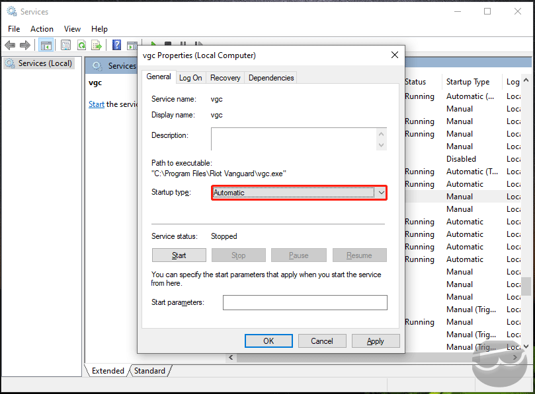Open the Properties toolbar icon

65,45
